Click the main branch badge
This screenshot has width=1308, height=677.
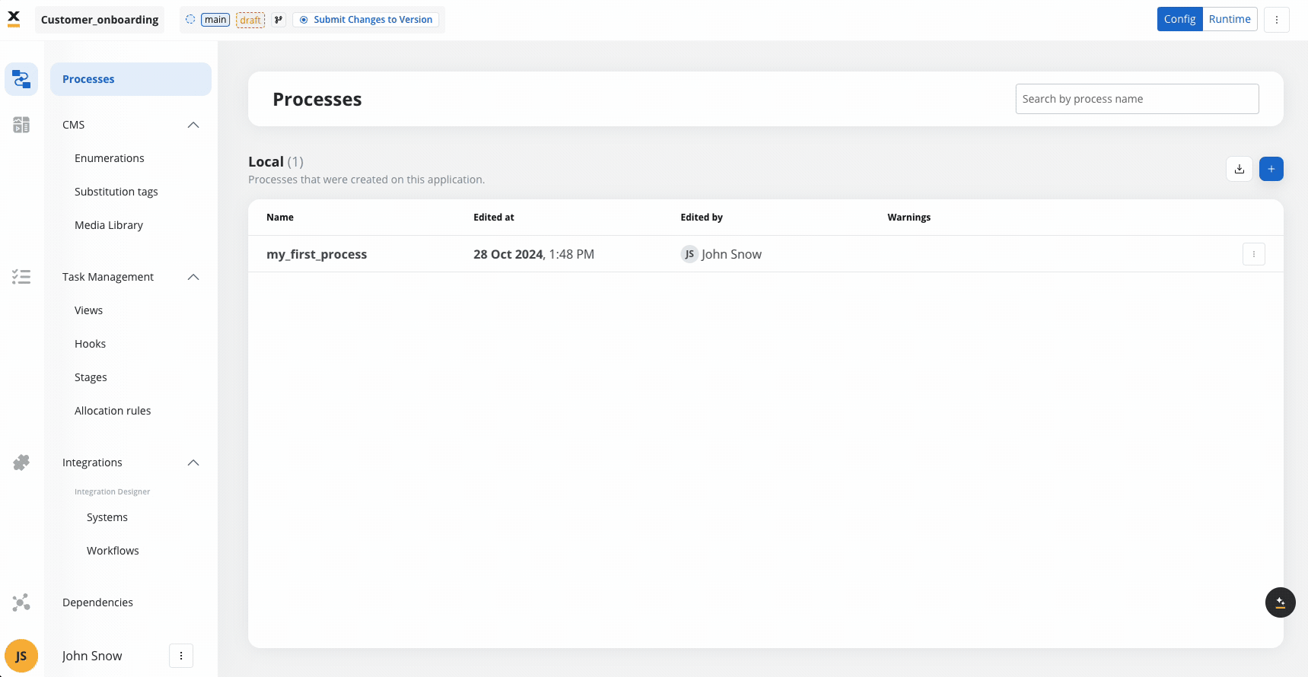pyautogui.click(x=215, y=20)
